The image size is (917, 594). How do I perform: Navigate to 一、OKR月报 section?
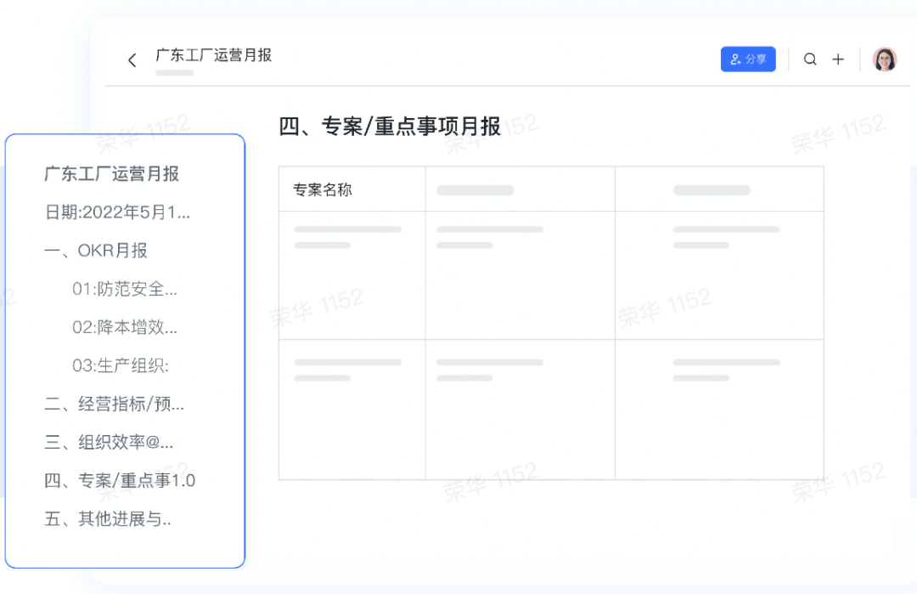96,251
